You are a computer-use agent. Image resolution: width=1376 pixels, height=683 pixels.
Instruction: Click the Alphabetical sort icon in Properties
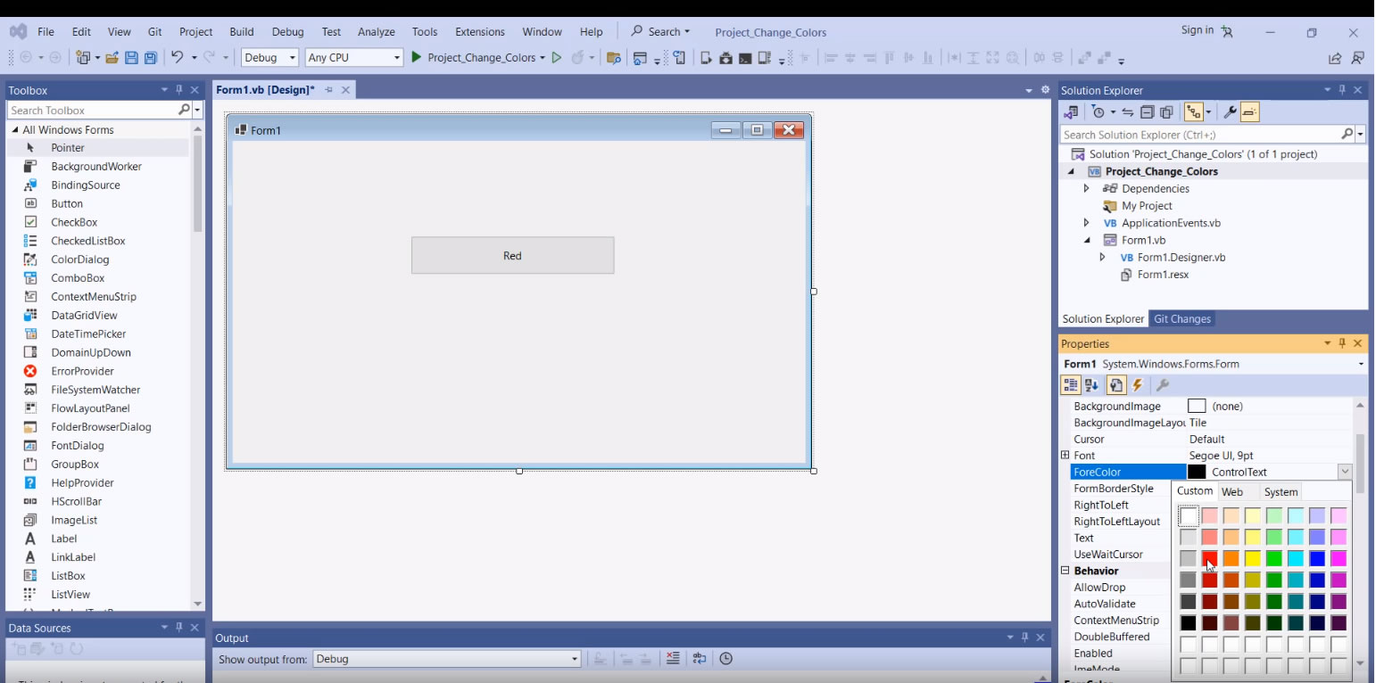[x=1091, y=385]
